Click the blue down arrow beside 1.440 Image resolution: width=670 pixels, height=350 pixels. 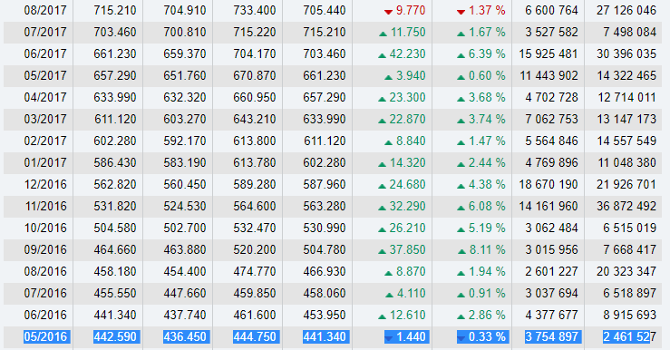[388, 338]
